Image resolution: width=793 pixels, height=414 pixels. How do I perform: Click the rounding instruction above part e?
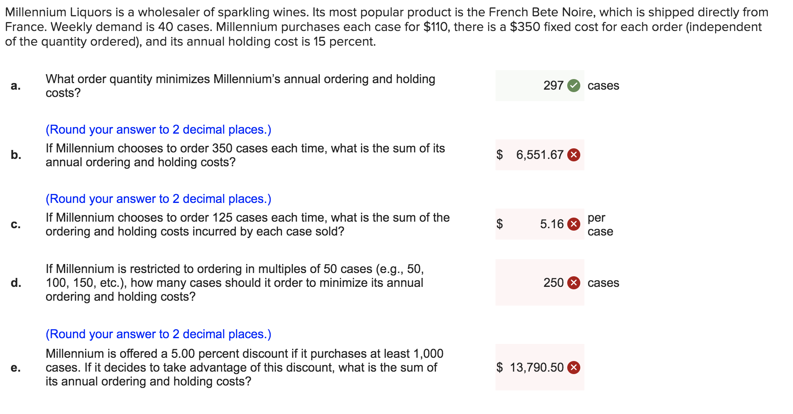(x=158, y=334)
